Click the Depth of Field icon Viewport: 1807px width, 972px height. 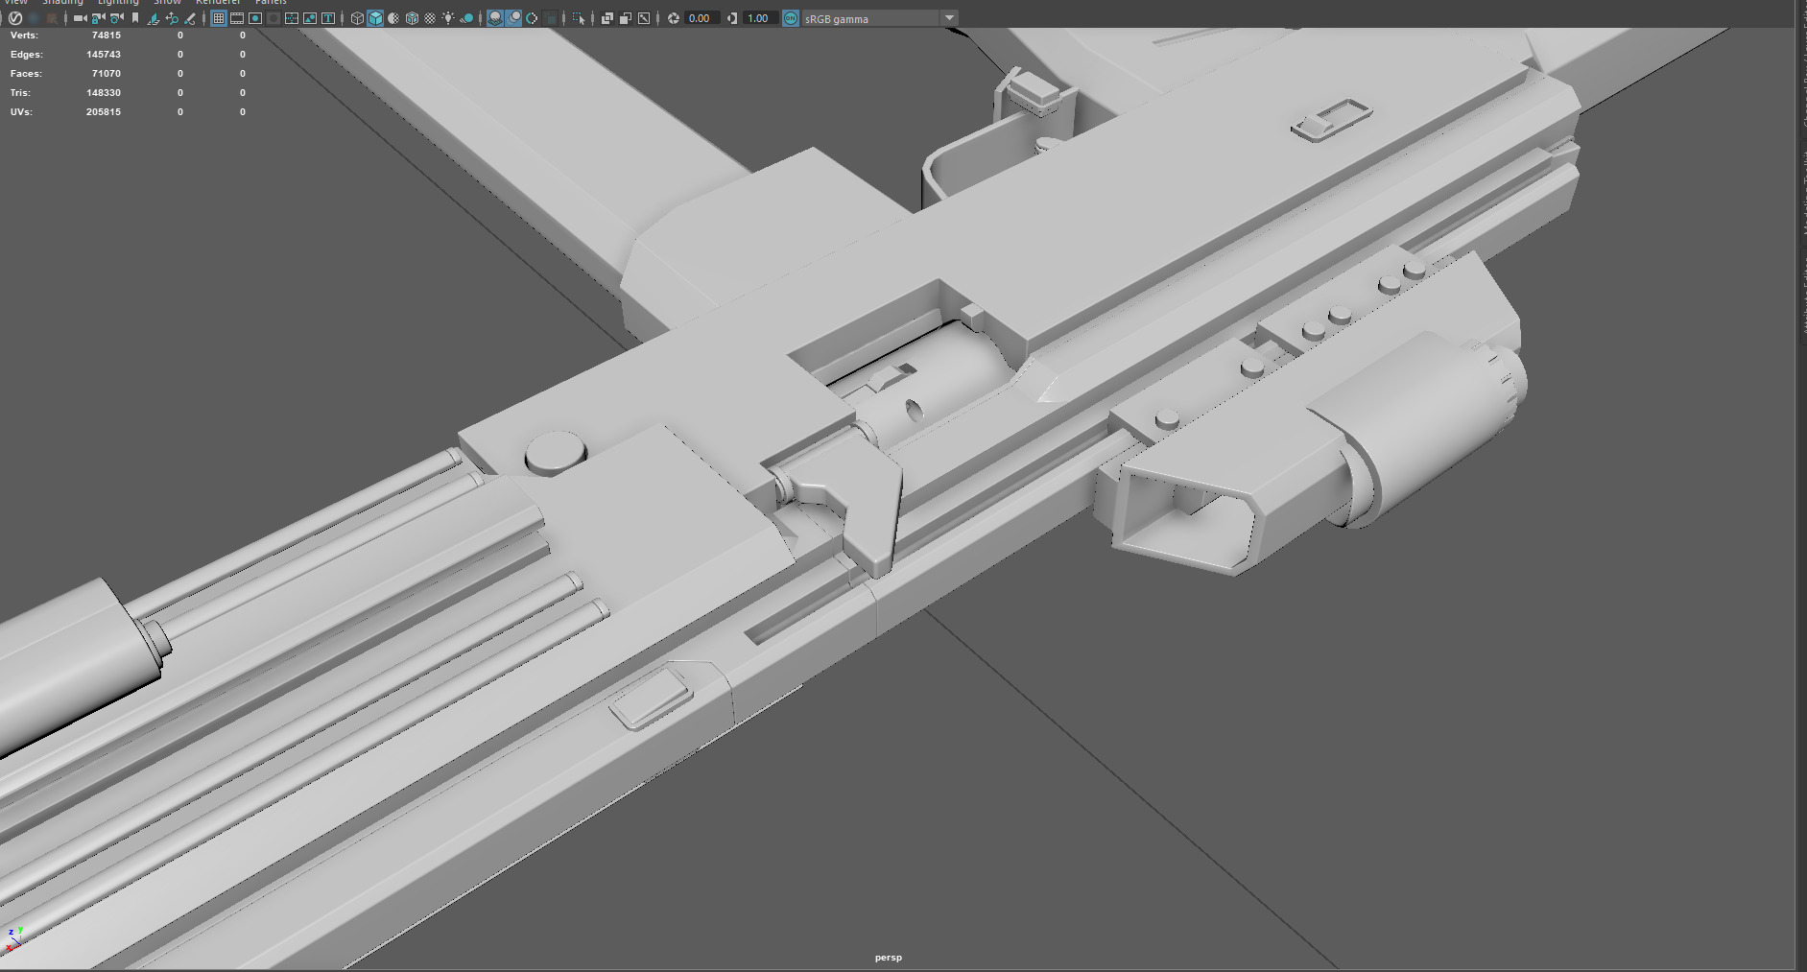coord(550,18)
